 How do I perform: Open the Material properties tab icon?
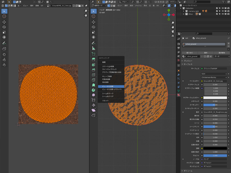click(179, 95)
